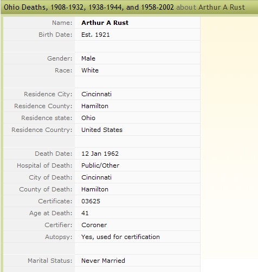Click the County of Death value Hamilton
258x272 pixels.
[x=95, y=189]
